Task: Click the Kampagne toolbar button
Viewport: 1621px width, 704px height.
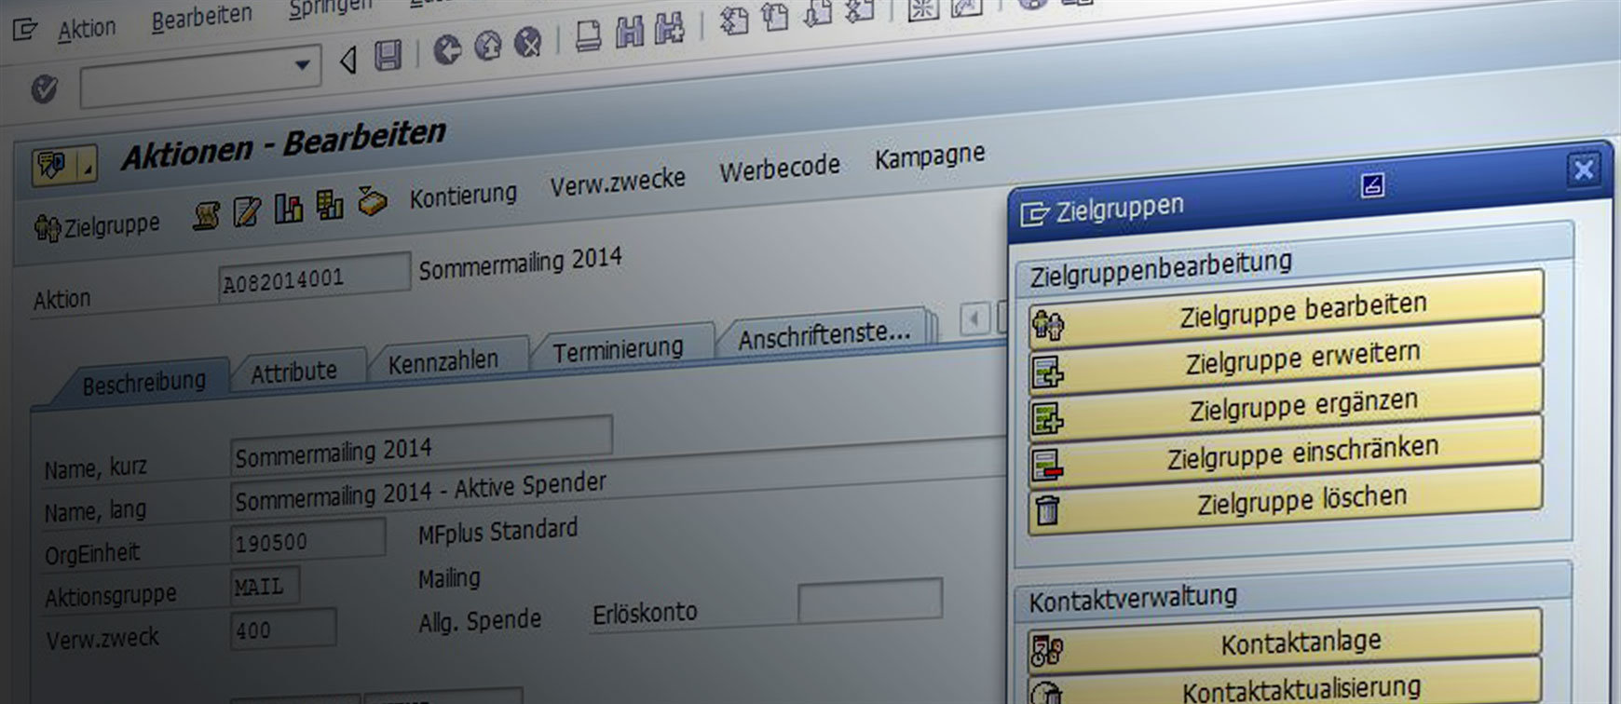Action: click(929, 156)
